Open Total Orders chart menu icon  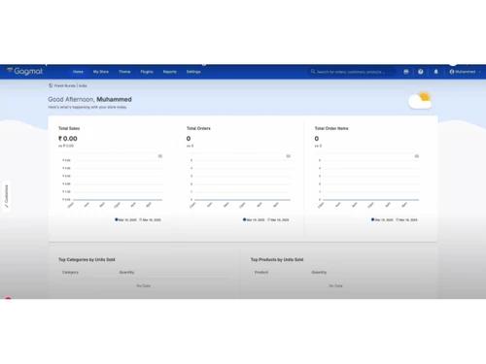pos(289,156)
